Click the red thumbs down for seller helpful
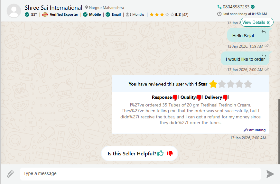The image size is (280, 184). click(170, 153)
